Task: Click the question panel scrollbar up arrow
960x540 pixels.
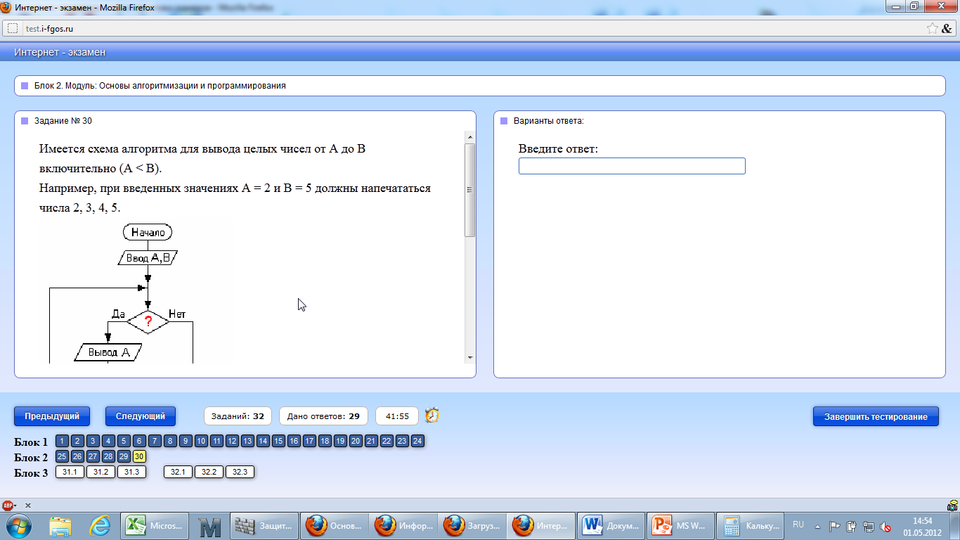Action: (x=469, y=136)
